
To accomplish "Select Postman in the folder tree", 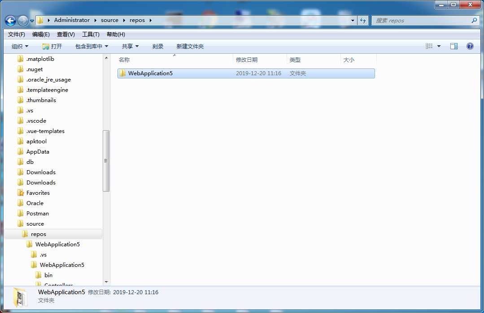I will pos(37,214).
